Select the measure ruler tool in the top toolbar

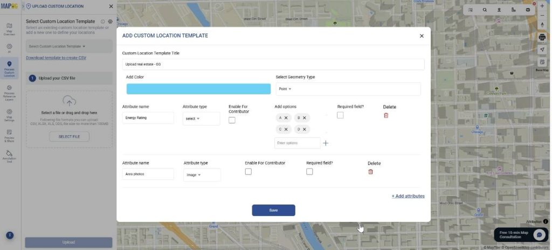(x=514, y=10)
